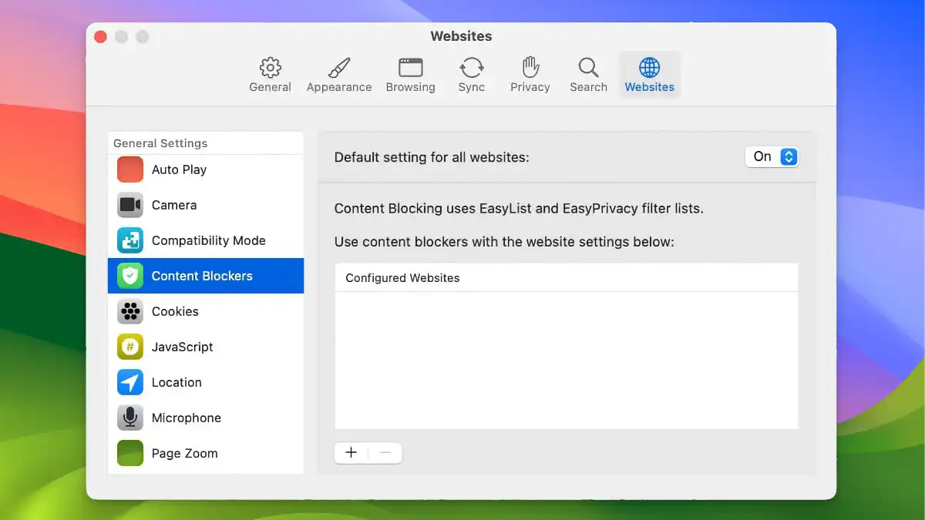The image size is (925, 520).
Task: Open the Websites tab stepper arrows dropdown
Action: pos(789,156)
